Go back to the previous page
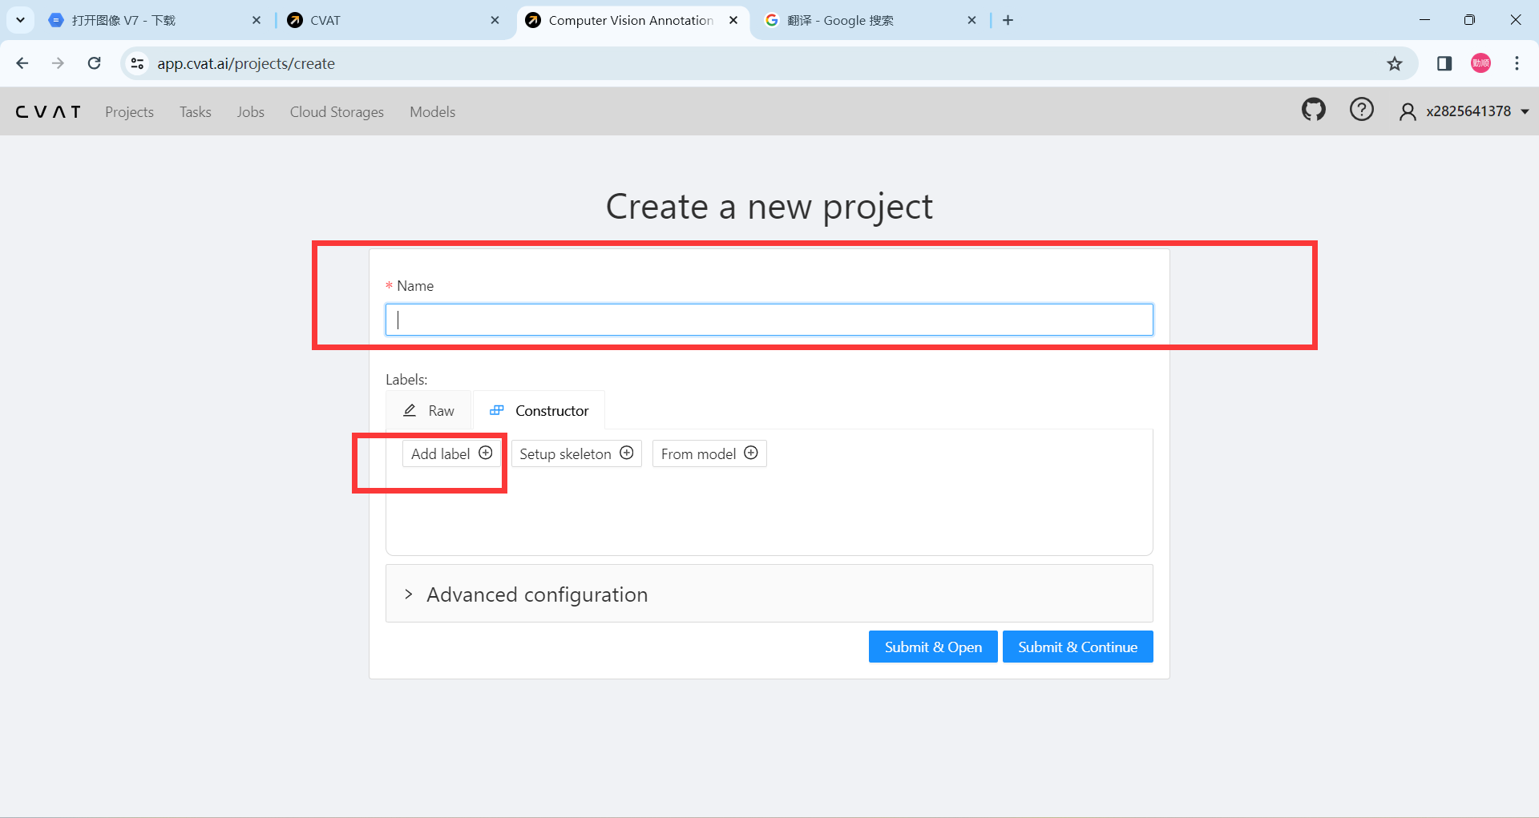1539x818 pixels. tap(22, 63)
